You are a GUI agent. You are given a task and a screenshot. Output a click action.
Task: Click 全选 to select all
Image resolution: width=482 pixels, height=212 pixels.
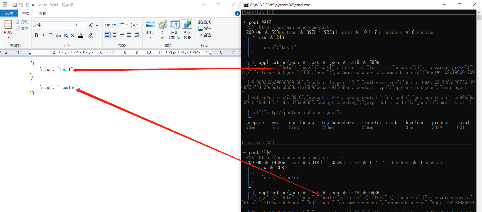[204, 35]
